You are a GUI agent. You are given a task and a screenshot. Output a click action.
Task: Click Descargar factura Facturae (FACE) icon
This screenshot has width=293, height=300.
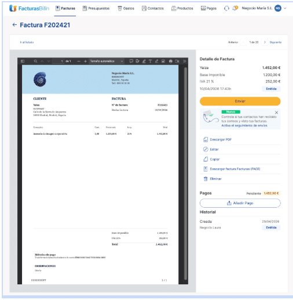click(206, 169)
